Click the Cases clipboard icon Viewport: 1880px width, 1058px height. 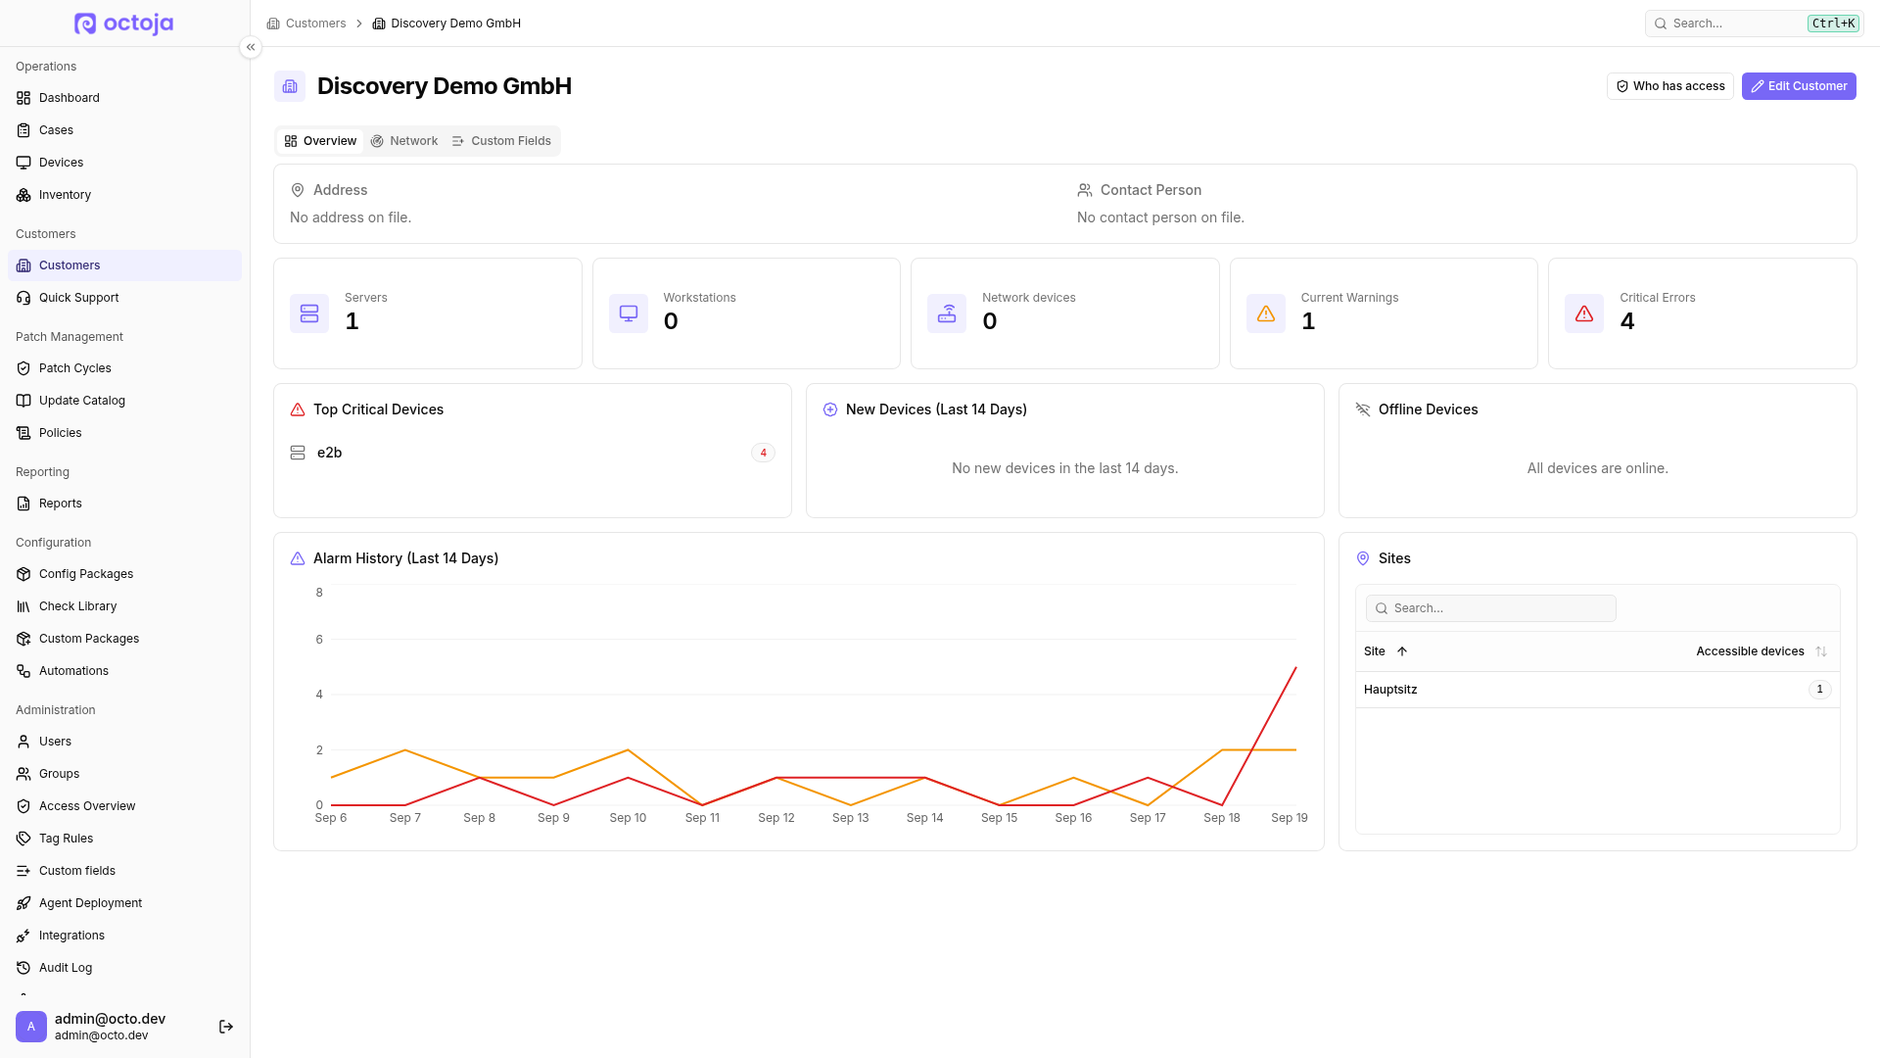click(23, 130)
